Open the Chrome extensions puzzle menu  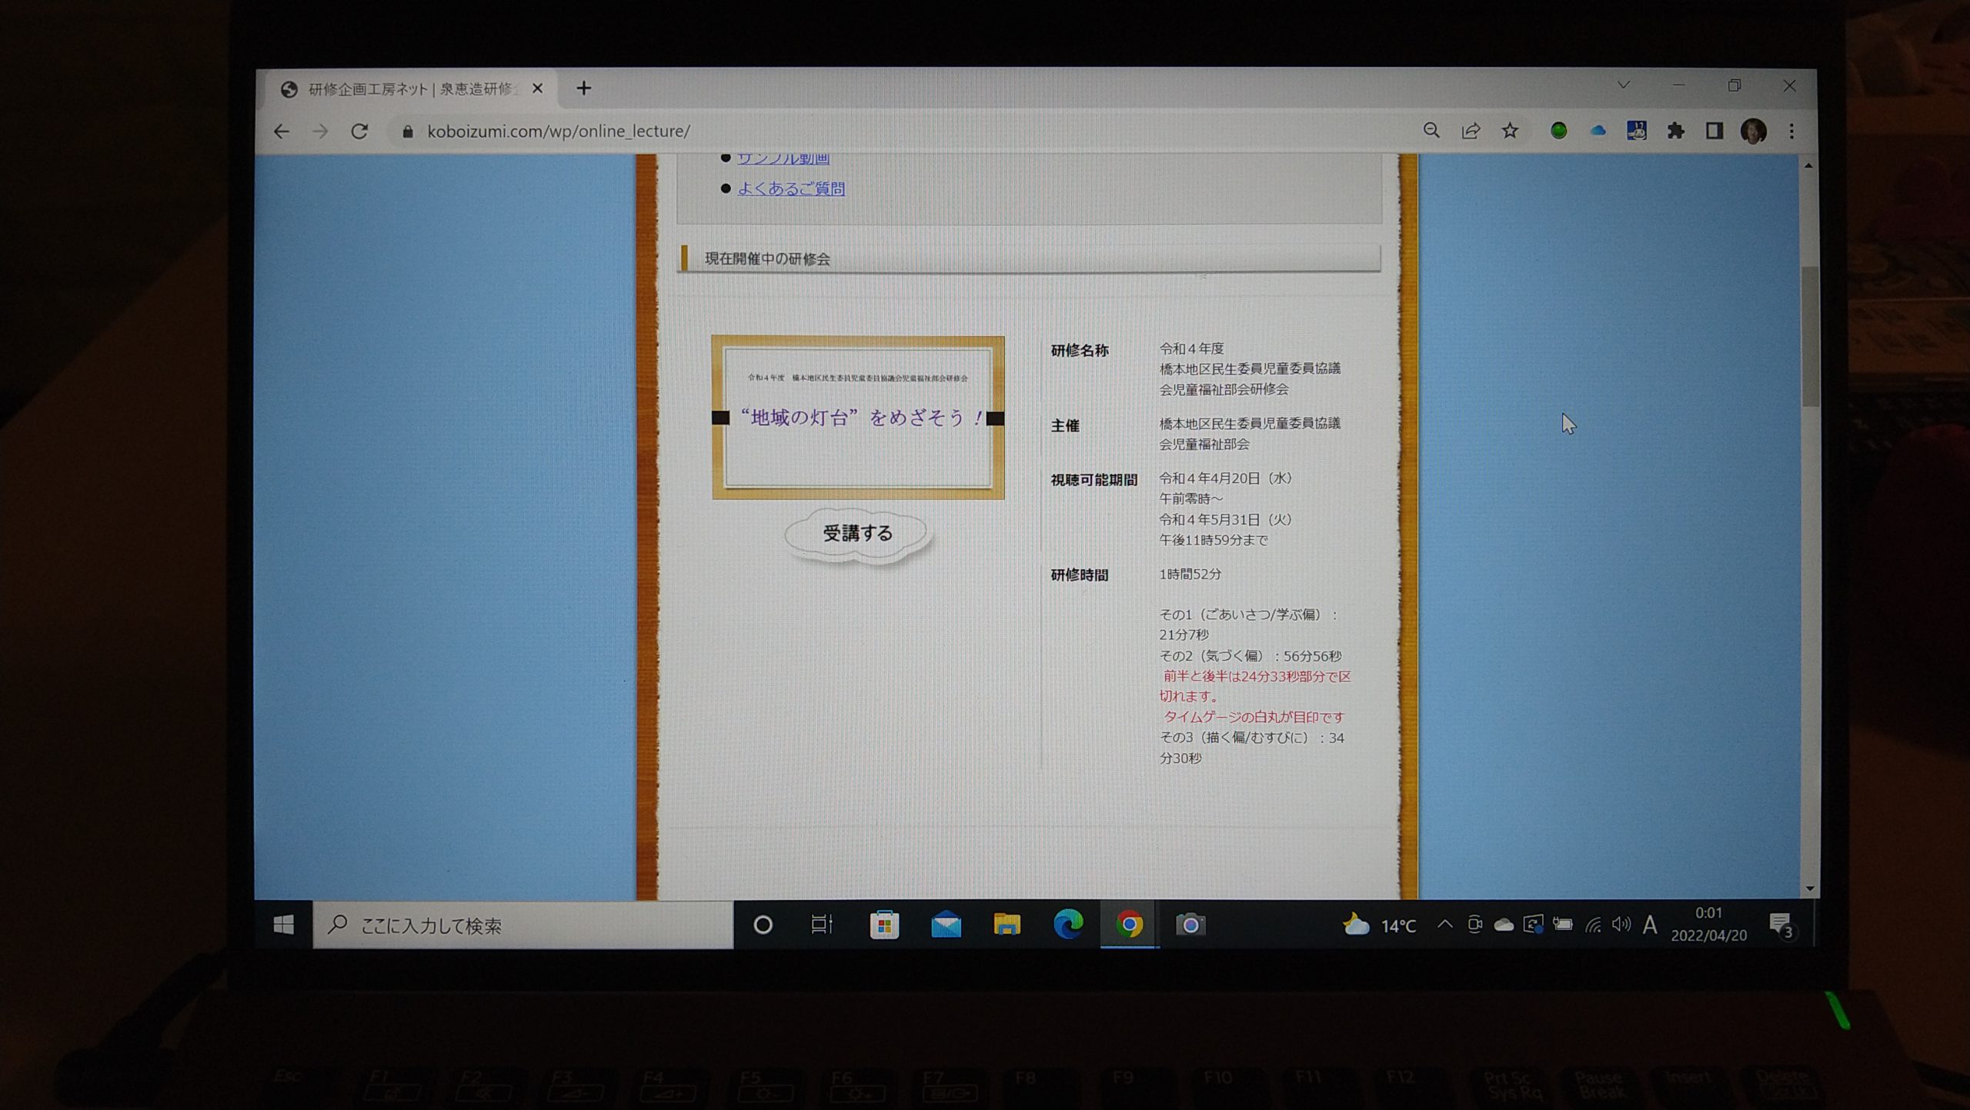(x=1675, y=131)
